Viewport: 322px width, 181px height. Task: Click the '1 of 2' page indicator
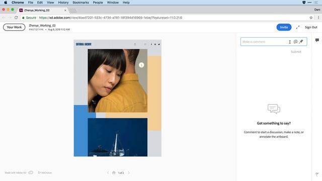pos(121,173)
